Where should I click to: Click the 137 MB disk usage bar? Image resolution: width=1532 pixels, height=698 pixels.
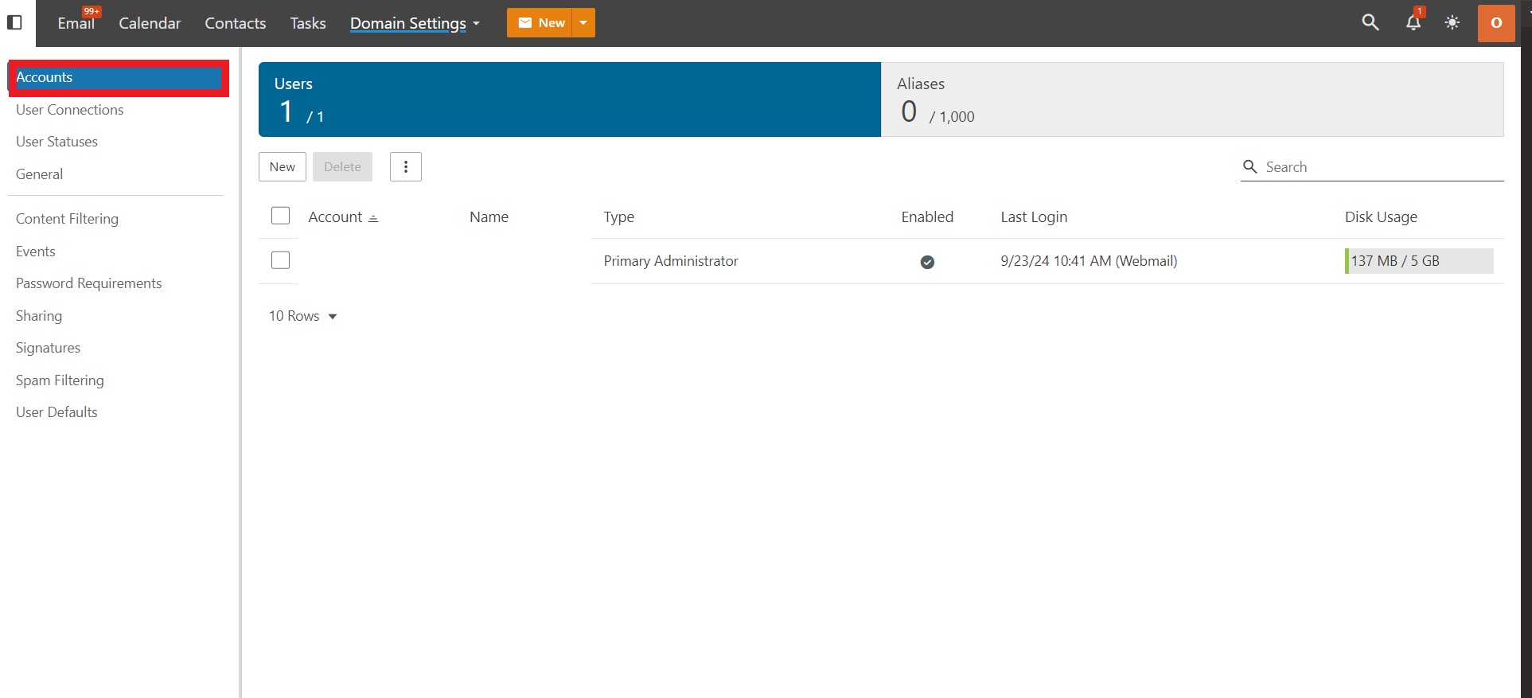(1419, 261)
